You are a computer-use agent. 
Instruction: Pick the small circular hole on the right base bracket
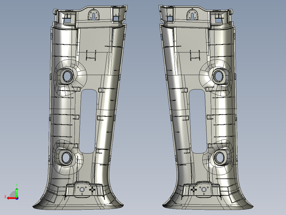[x=204, y=189]
